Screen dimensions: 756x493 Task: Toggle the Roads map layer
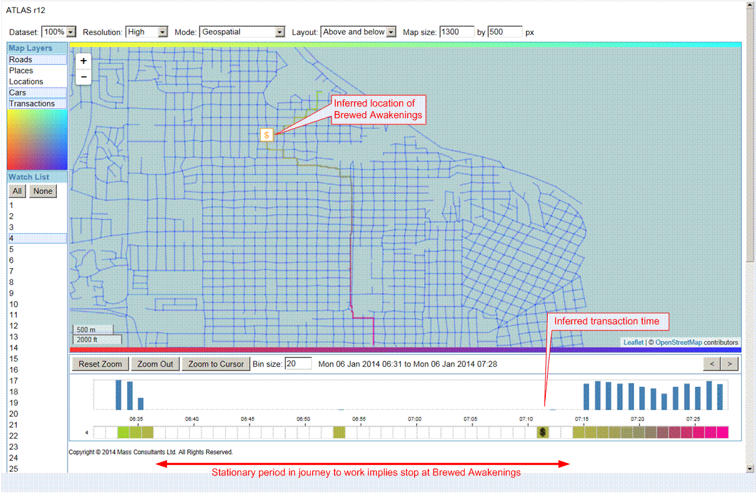(x=37, y=60)
